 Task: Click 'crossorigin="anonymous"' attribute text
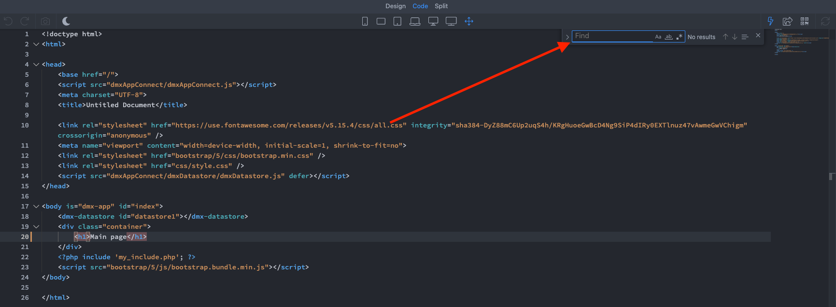coord(104,135)
